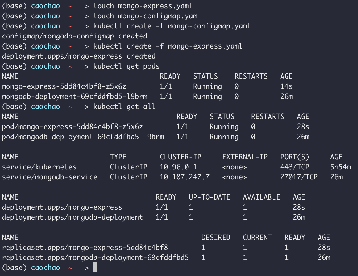Click cluster IP '10.96.0.1'
358x276 pixels.
click(x=178, y=167)
